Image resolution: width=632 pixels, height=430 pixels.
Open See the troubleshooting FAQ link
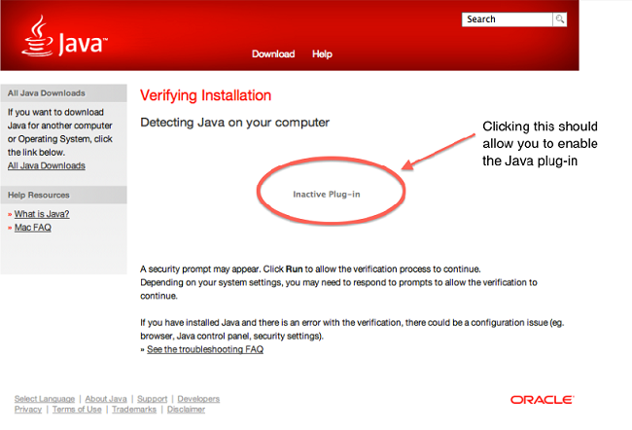205,349
